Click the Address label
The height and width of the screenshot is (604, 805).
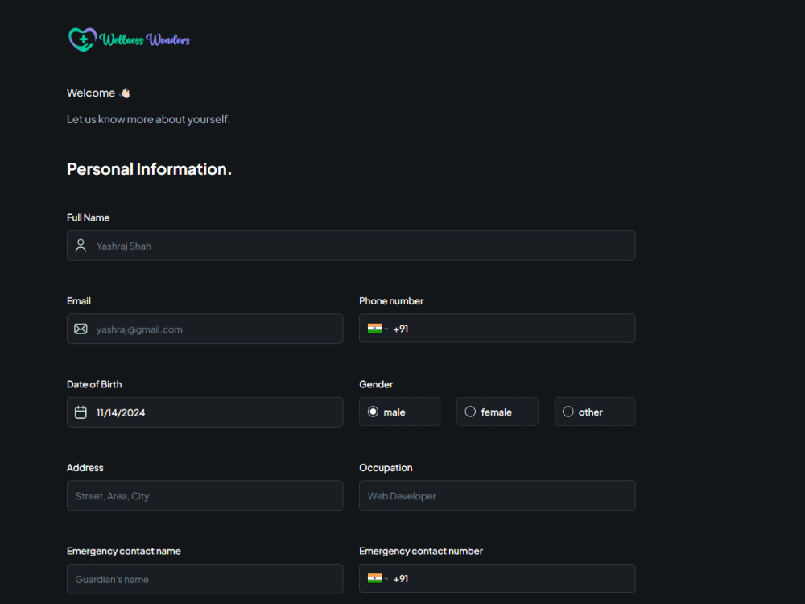[x=85, y=468]
